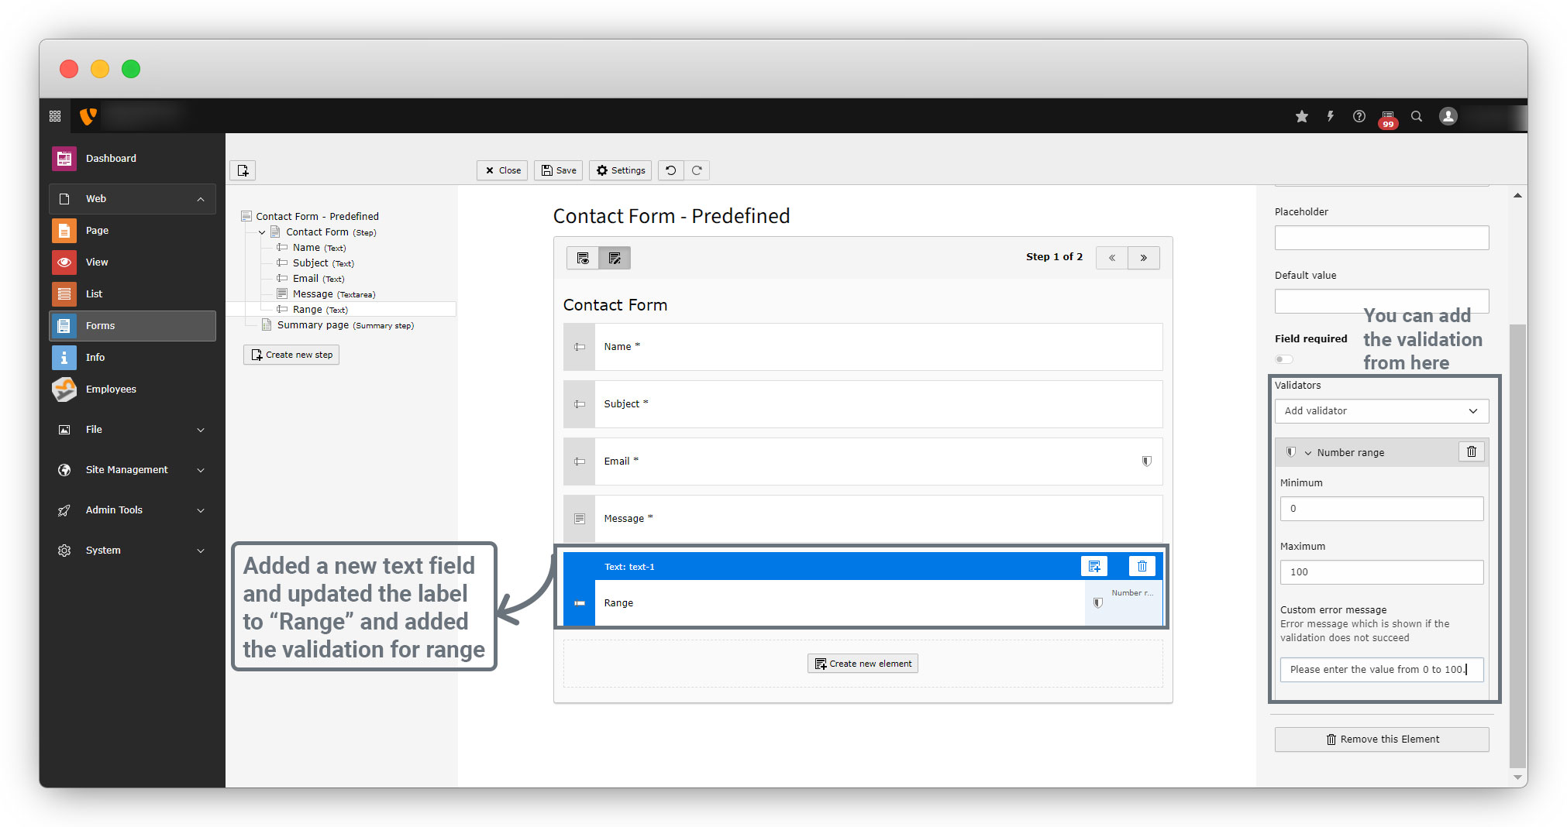
Task: Delete the Range field with trash icon
Action: click(x=1142, y=567)
